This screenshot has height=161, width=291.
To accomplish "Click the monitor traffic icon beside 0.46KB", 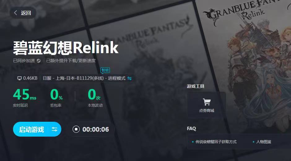I will tap(20, 78).
